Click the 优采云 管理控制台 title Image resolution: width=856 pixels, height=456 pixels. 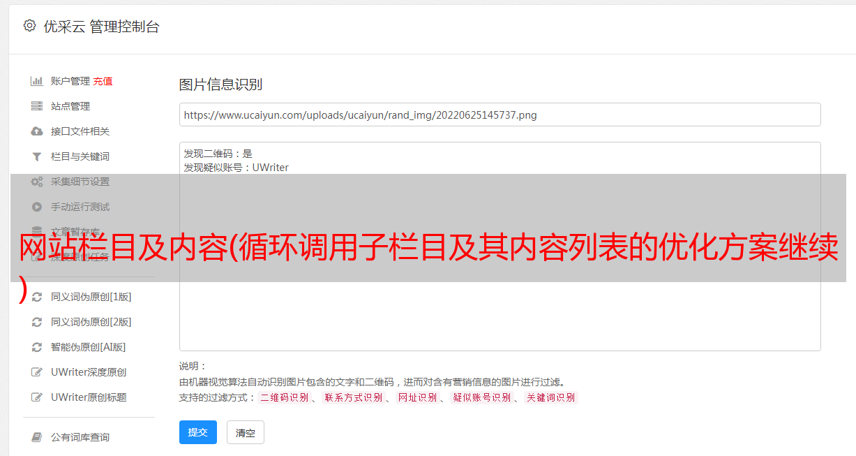101,27
